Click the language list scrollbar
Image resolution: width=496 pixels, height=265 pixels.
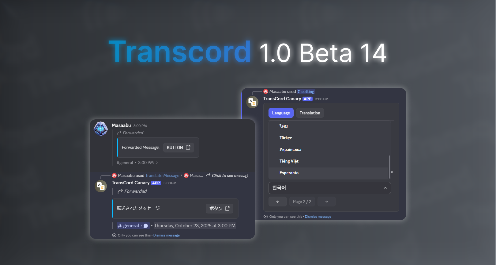[389, 167]
